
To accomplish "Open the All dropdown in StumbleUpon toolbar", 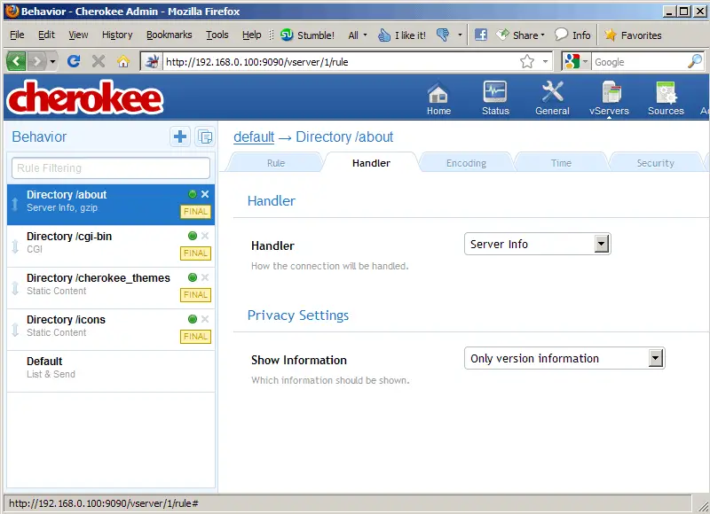I will point(358,35).
